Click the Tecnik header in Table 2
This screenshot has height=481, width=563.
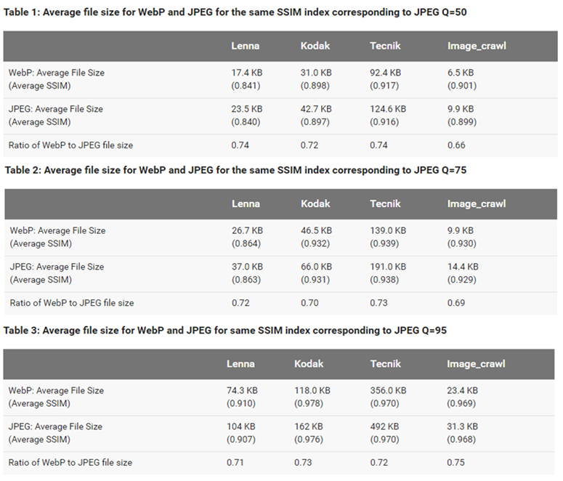(385, 204)
